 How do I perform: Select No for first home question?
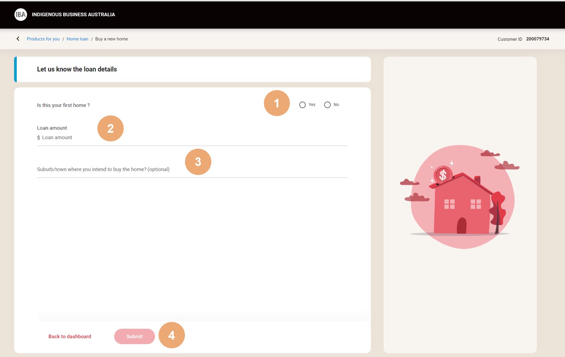pyautogui.click(x=327, y=105)
